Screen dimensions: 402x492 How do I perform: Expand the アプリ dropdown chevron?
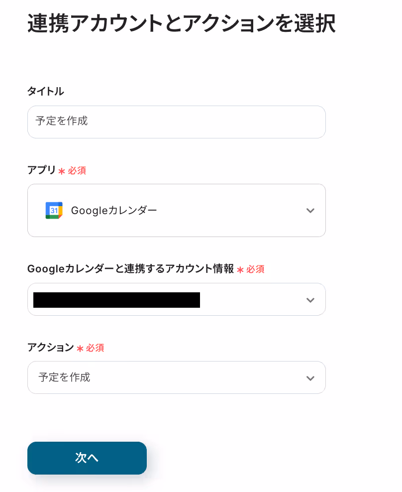pyautogui.click(x=310, y=211)
